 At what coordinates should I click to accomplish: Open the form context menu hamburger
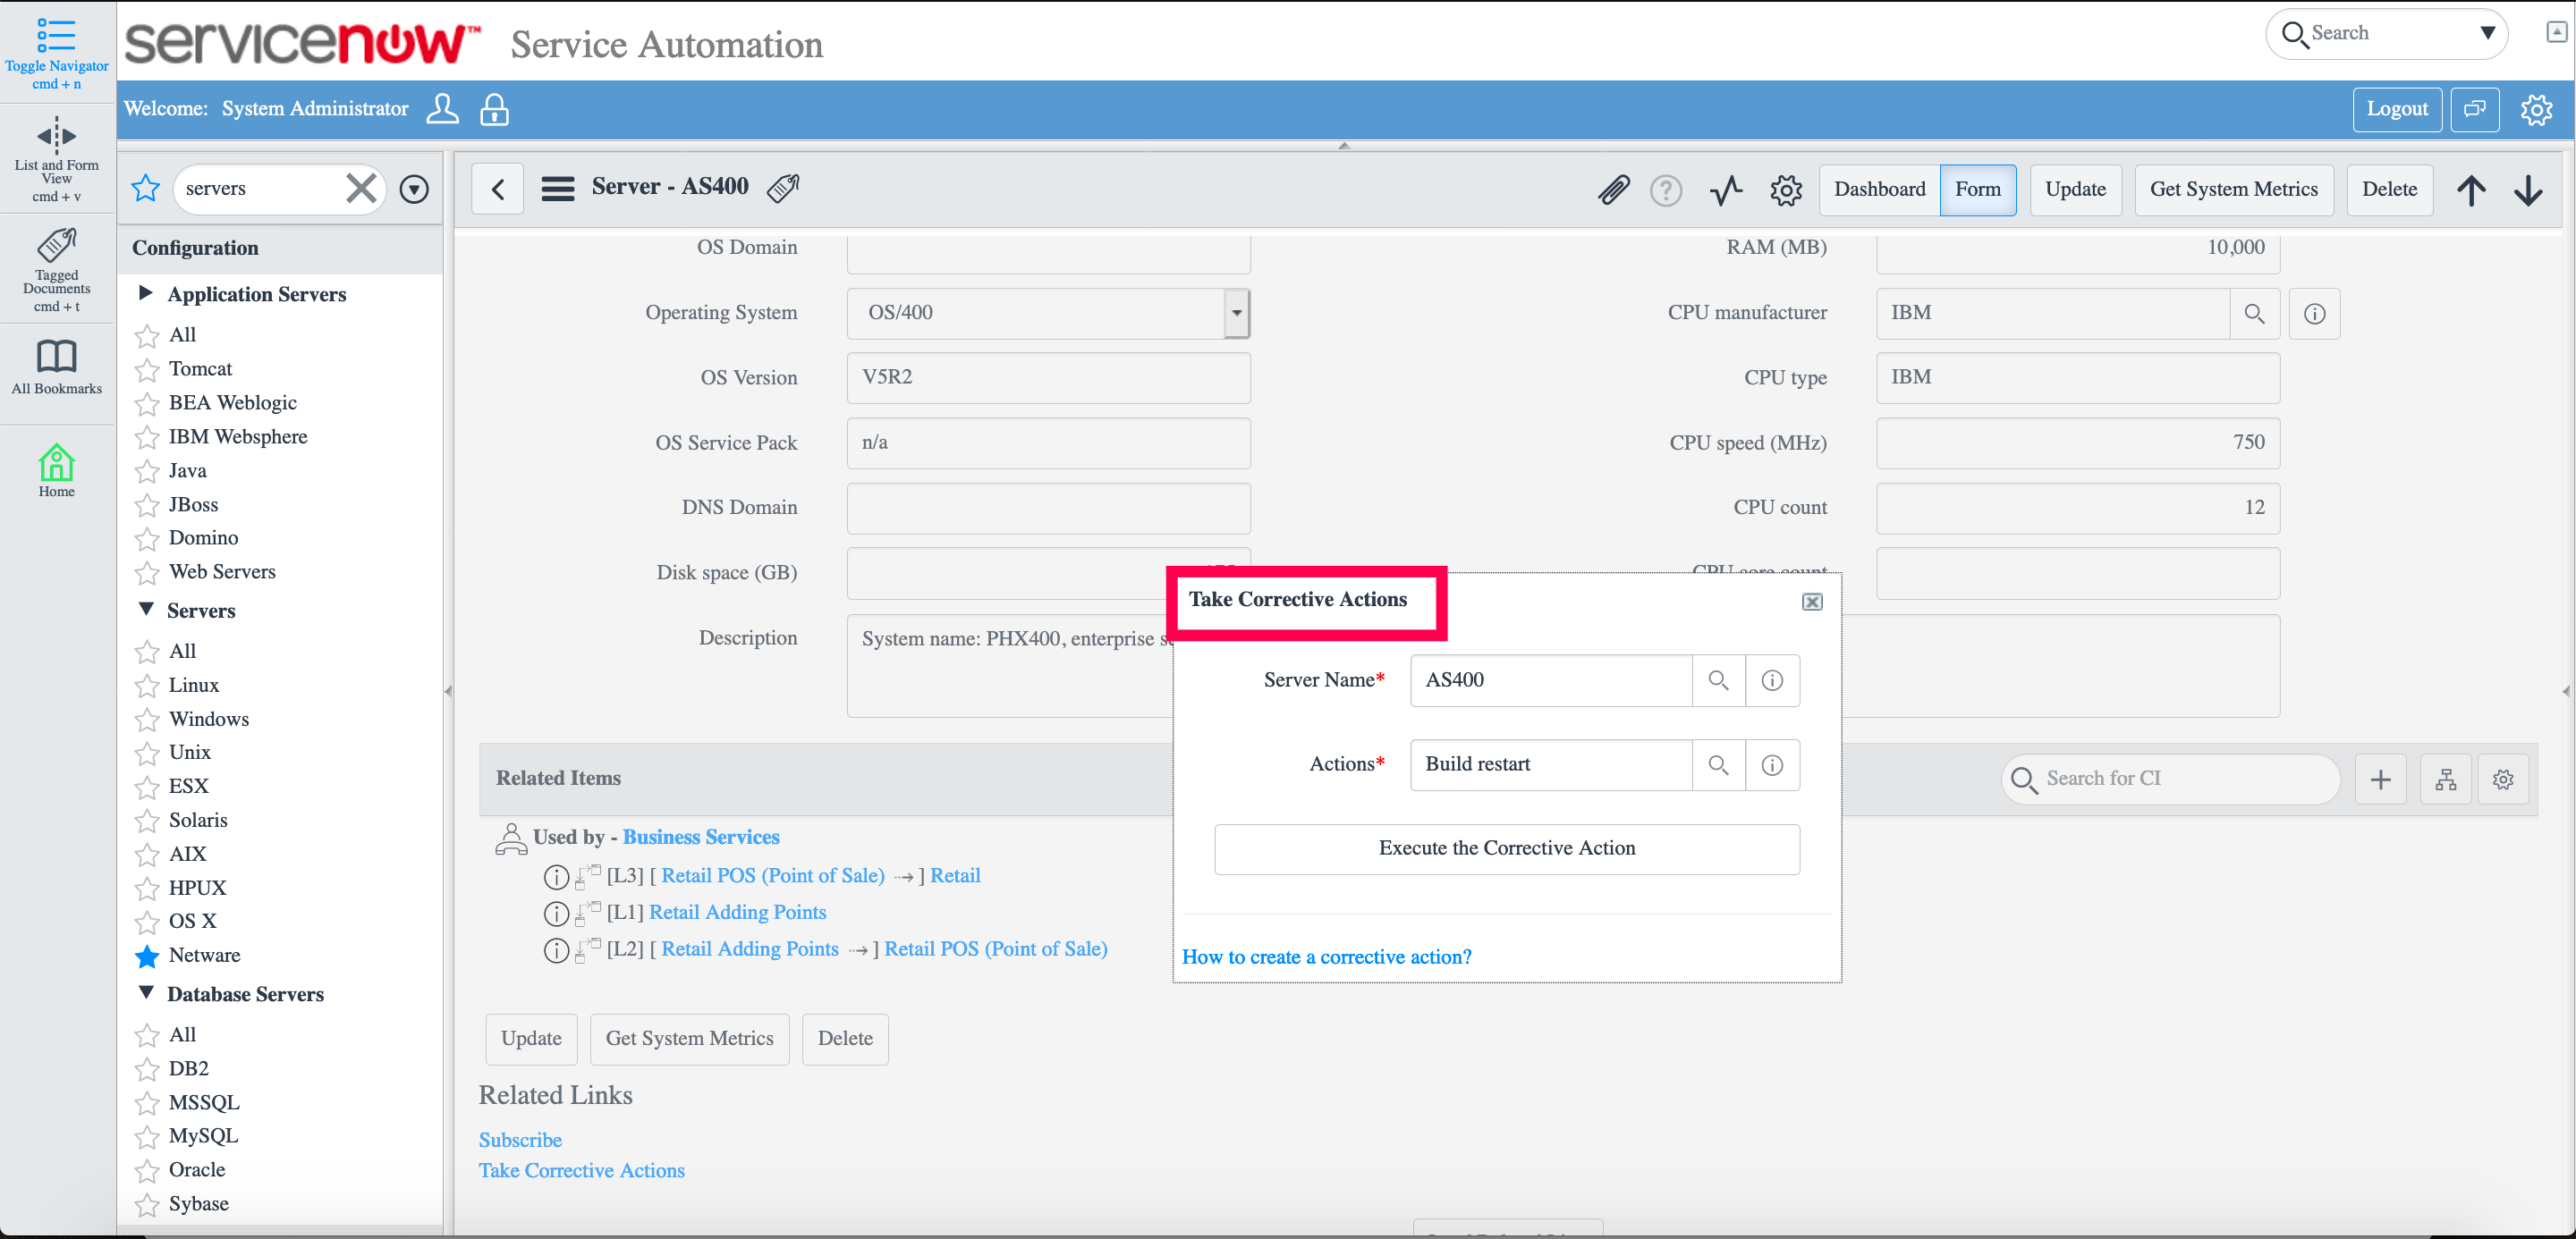(x=557, y=188)
